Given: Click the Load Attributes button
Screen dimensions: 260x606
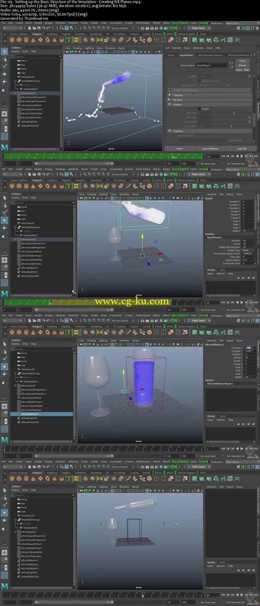Looking at the screenshot, I should (x=210, y=148).
